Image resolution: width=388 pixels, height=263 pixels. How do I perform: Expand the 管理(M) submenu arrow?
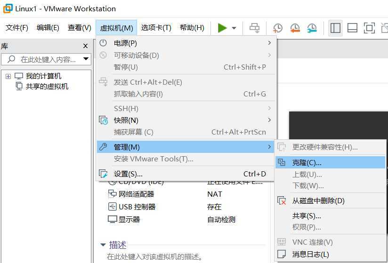(269, 147)
